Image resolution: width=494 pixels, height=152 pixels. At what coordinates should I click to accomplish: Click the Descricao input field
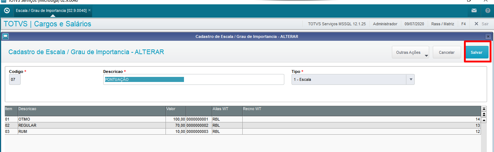point(193,79)
